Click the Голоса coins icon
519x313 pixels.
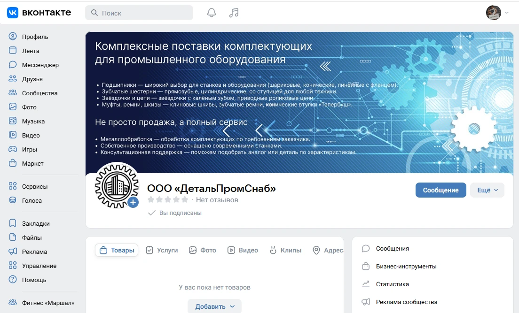tap(13, 200)
